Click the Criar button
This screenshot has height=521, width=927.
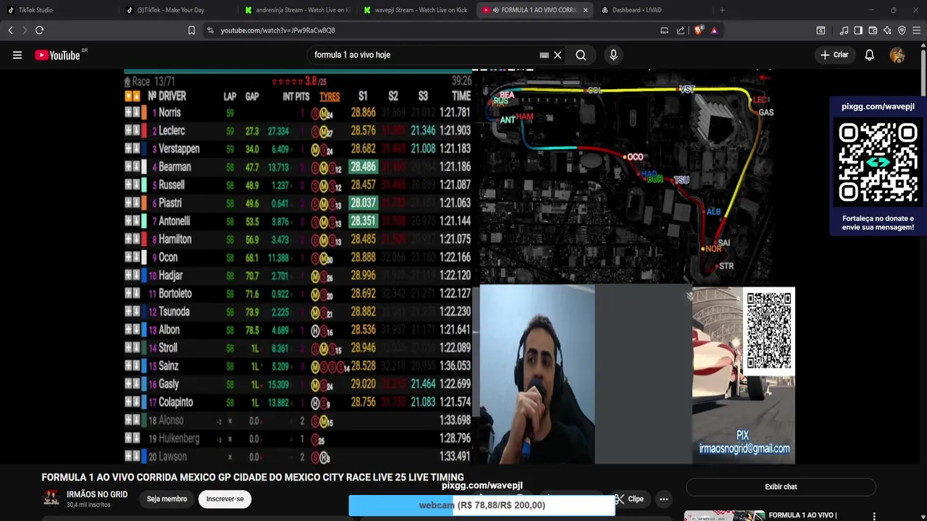click(834, 55)
